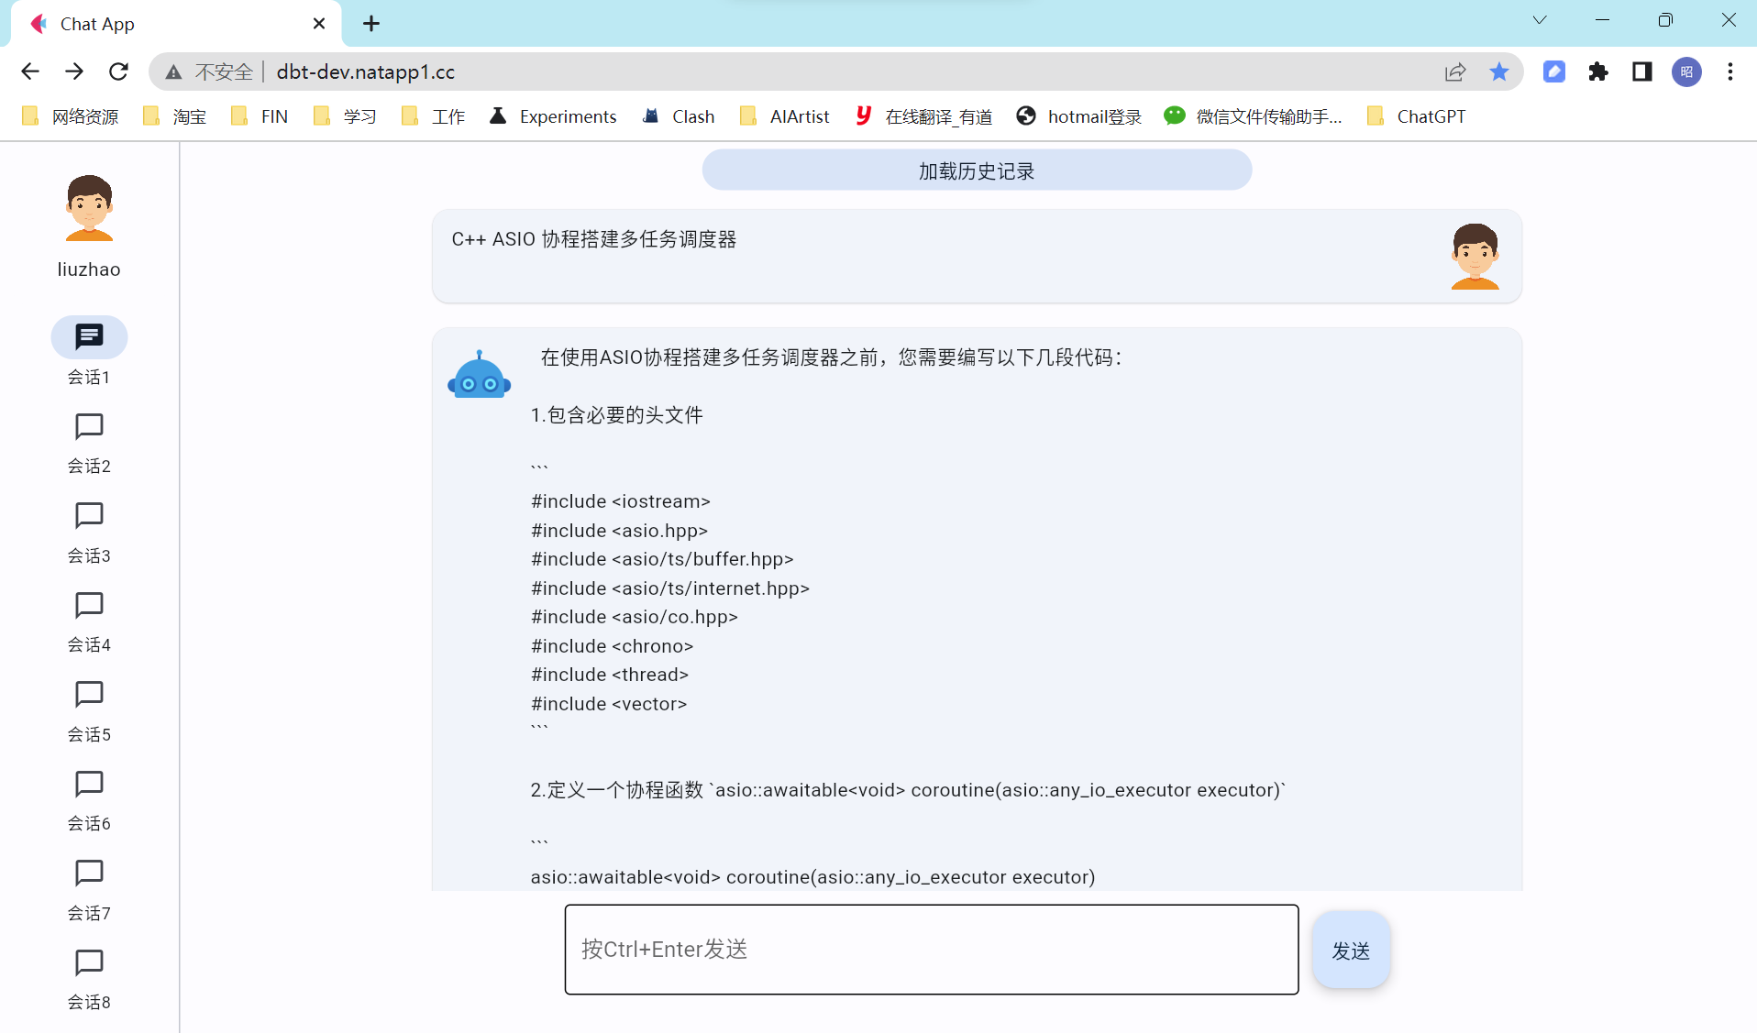Screen dimensions: 1757x1033
Task: Go to 会话6 chat
Action: (89, 784)
